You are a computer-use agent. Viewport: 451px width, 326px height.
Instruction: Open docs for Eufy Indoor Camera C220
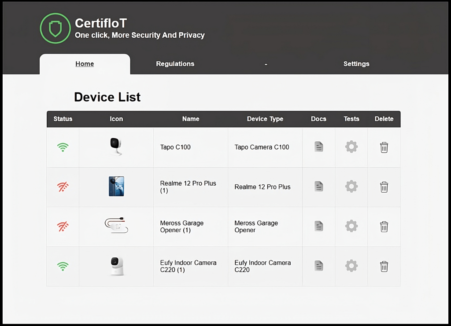[319, 266]
